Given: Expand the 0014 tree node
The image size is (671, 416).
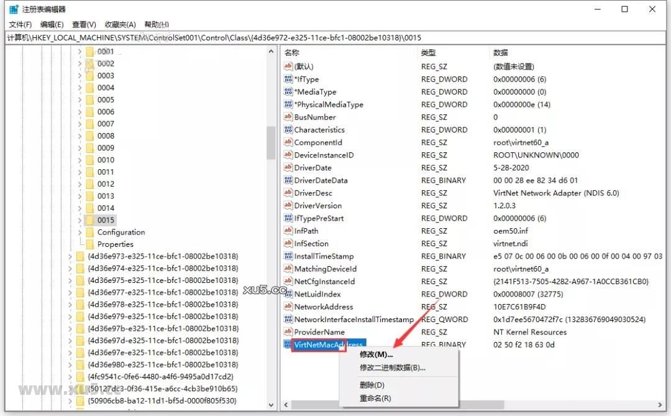Looking at the screenshot, I should [80, 208].
